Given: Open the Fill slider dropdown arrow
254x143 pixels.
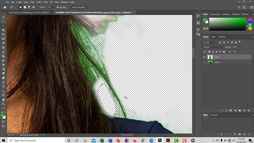Looking at the screenshot, I should (239, 52).
